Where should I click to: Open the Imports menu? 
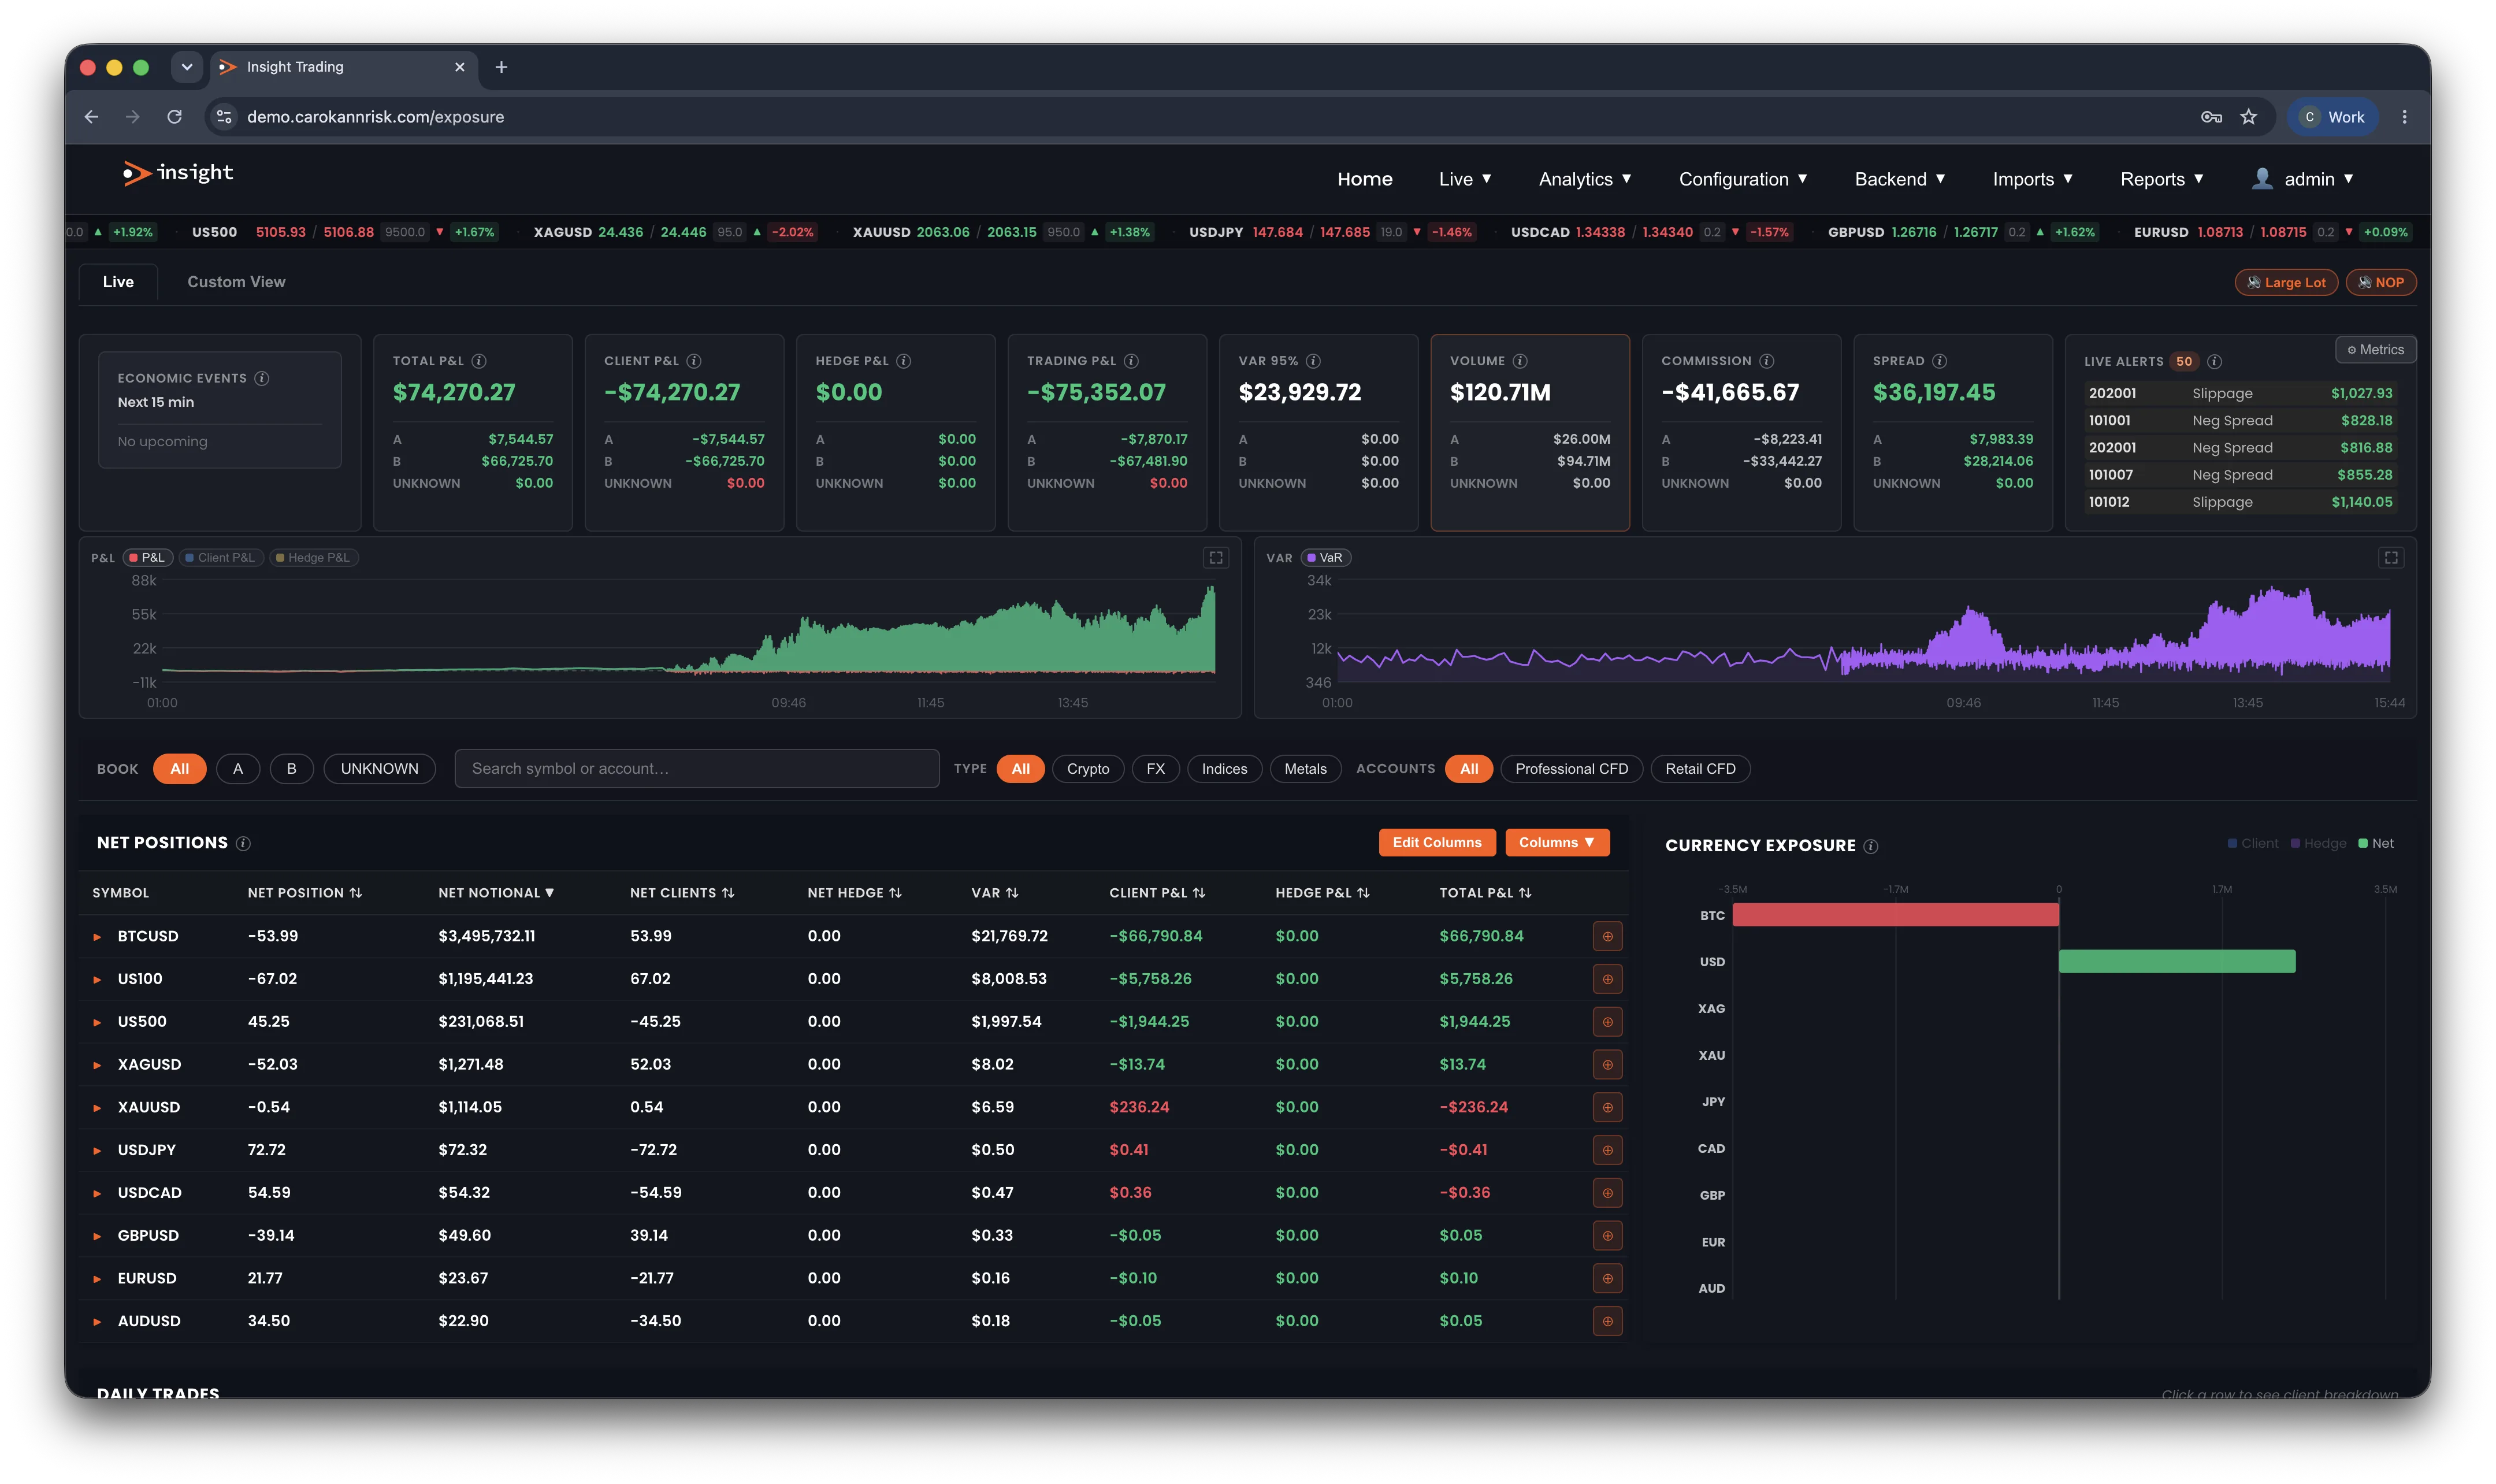pos(2033,179)
